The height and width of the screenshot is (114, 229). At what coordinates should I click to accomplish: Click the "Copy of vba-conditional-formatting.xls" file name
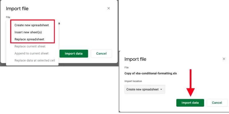(x=151, y=73)
